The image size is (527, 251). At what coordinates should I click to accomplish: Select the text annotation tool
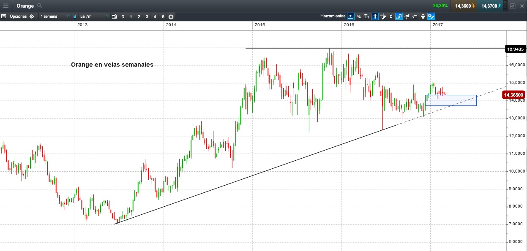(367, 16)
